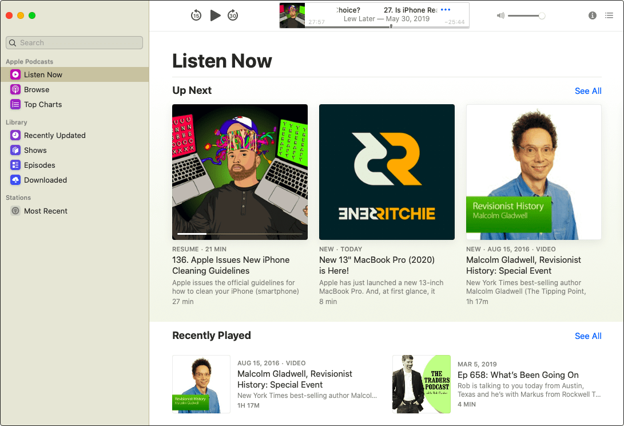
Task: Open the episode info button
Action: tap(592, 15)
